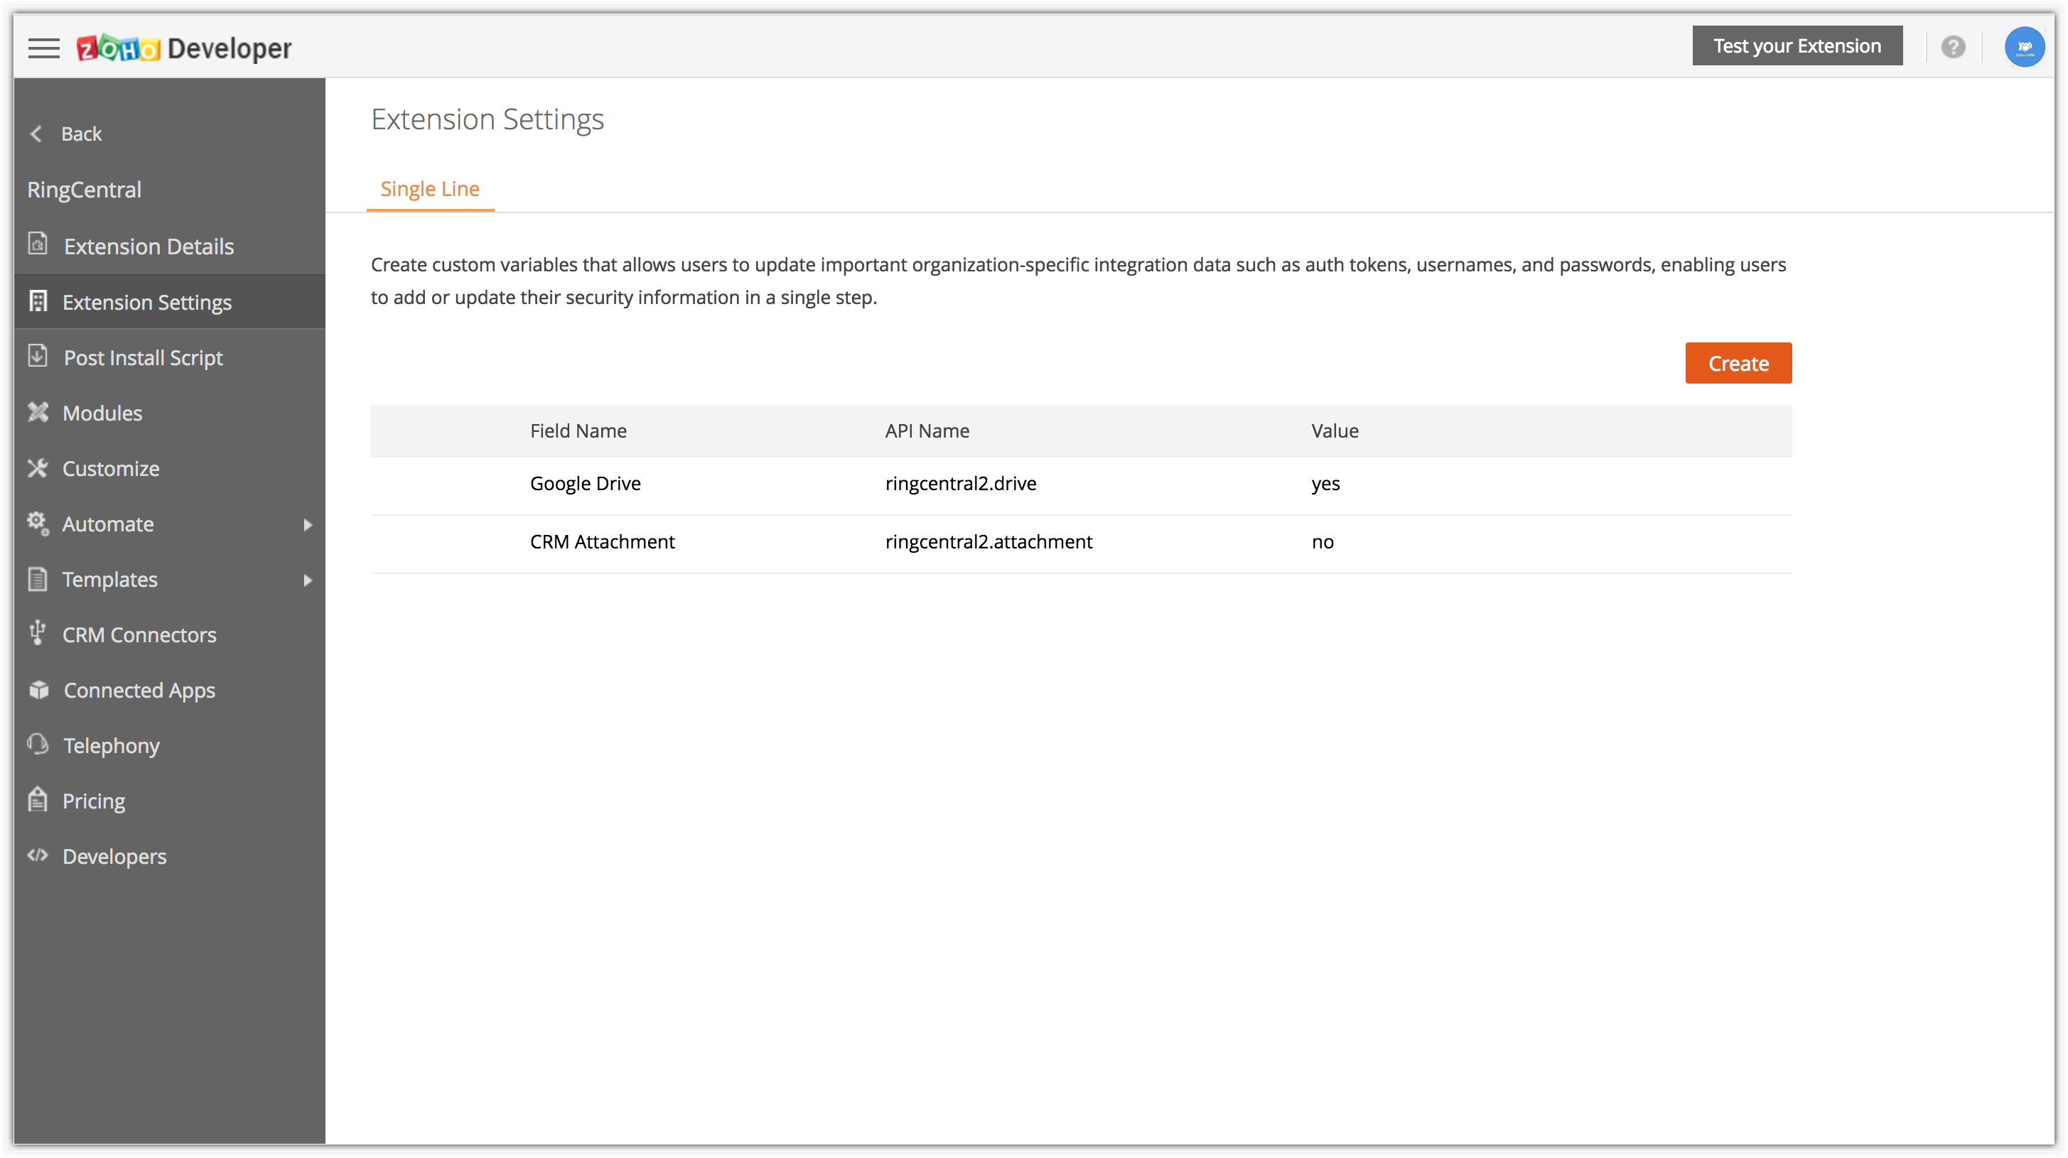The image size is (2068, 1158).
Task: Go back using the Back chevron
Action: click(x=36, y=134)
